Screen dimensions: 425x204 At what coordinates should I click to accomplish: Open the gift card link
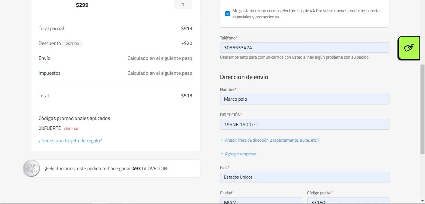click(70, 141)
